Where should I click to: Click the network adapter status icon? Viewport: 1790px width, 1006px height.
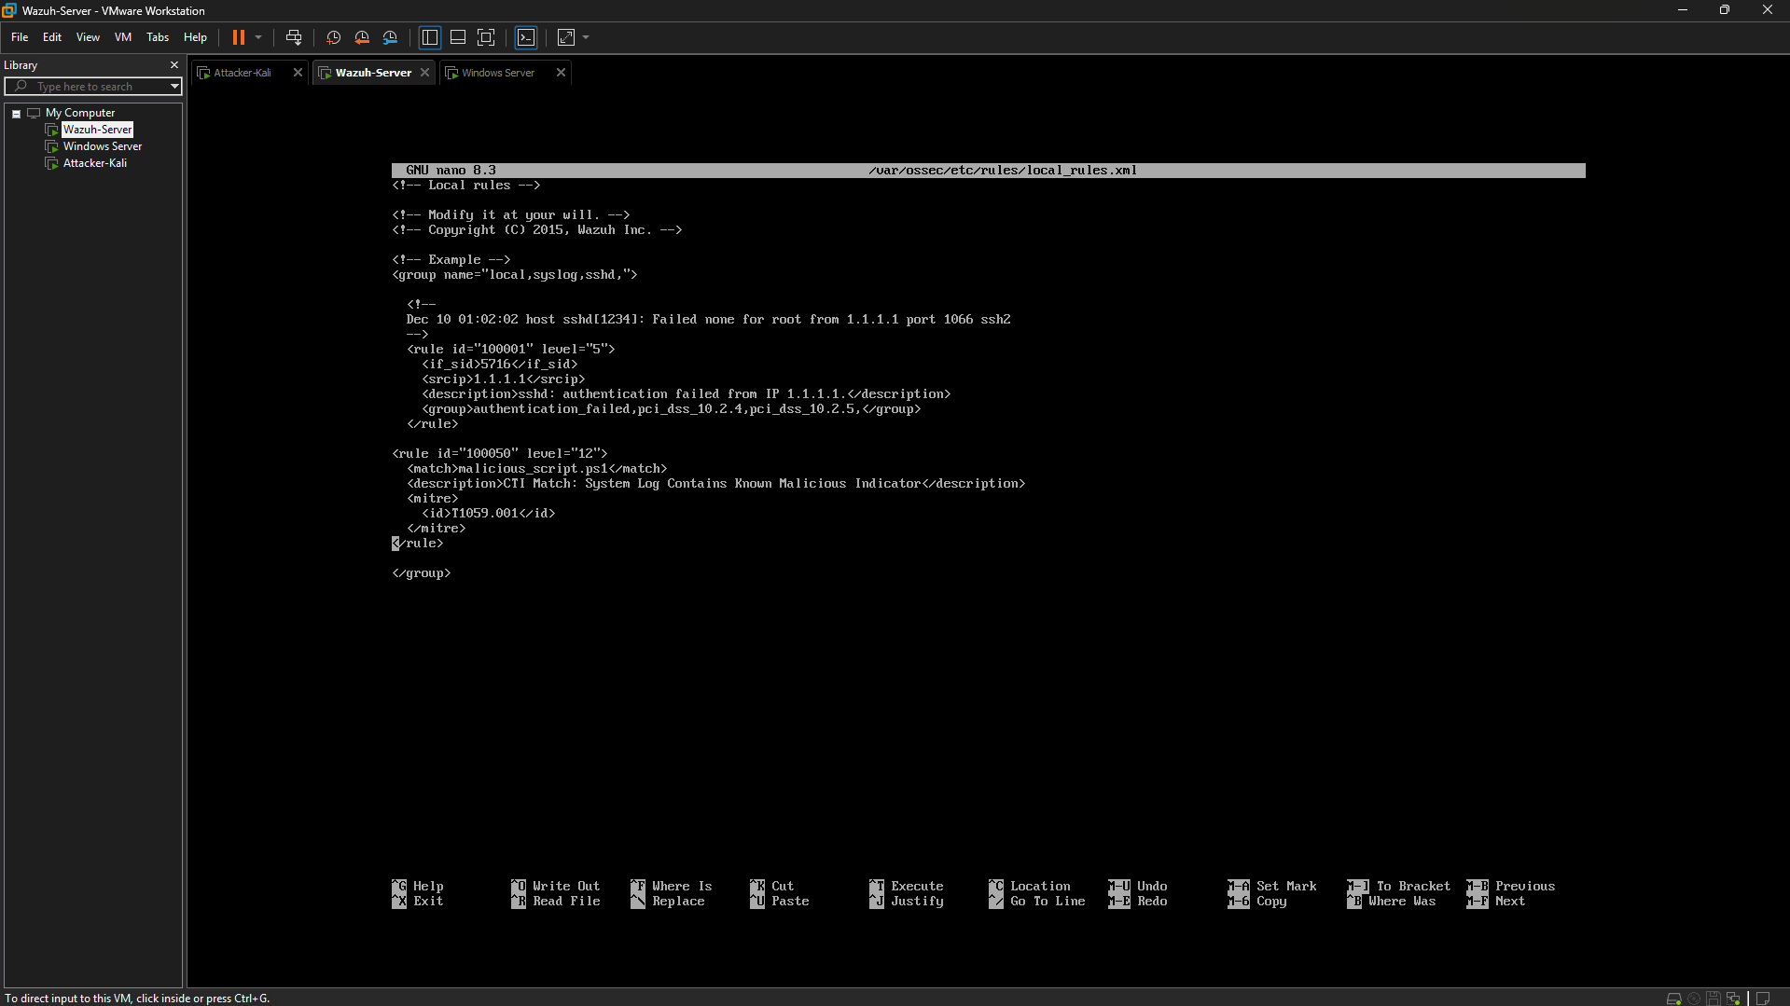[1733, 998]
